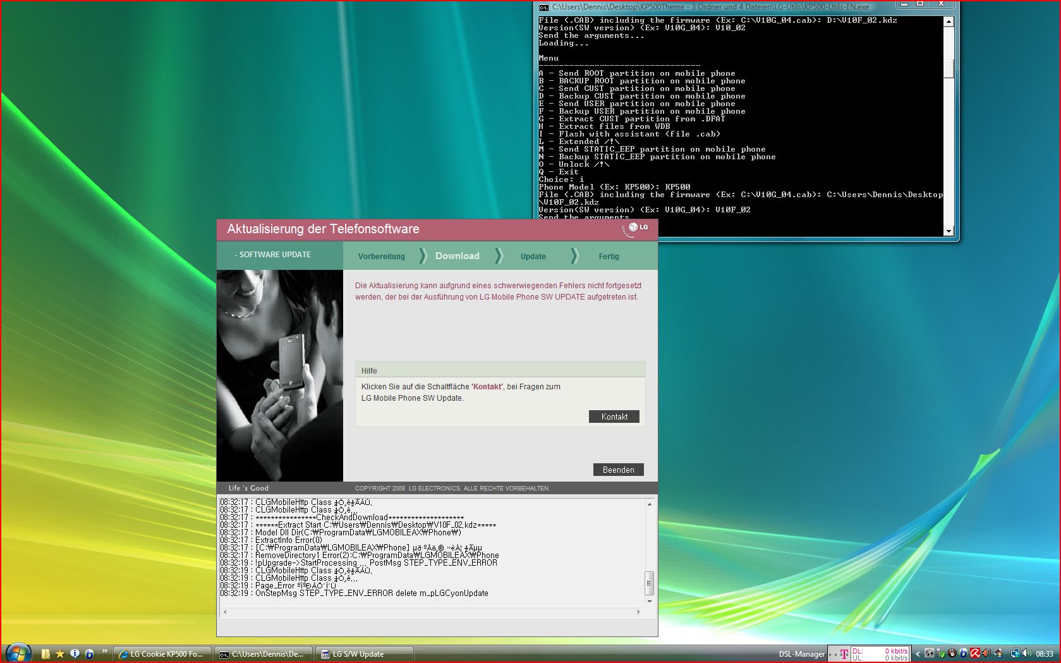The height and width of the screenshot is (663, 1061).
Task: Open the folder quick launch icon
Action: pyautogui.click(x=45, y=654)
